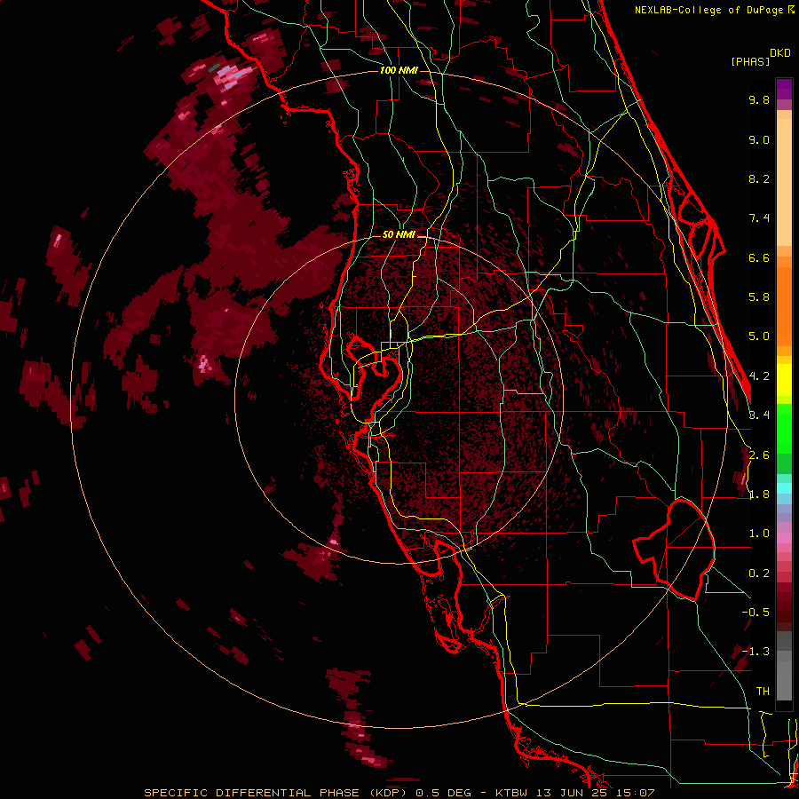Click the -0.5 value on the color scale
799x799 pixels.
tap(755, 613)
